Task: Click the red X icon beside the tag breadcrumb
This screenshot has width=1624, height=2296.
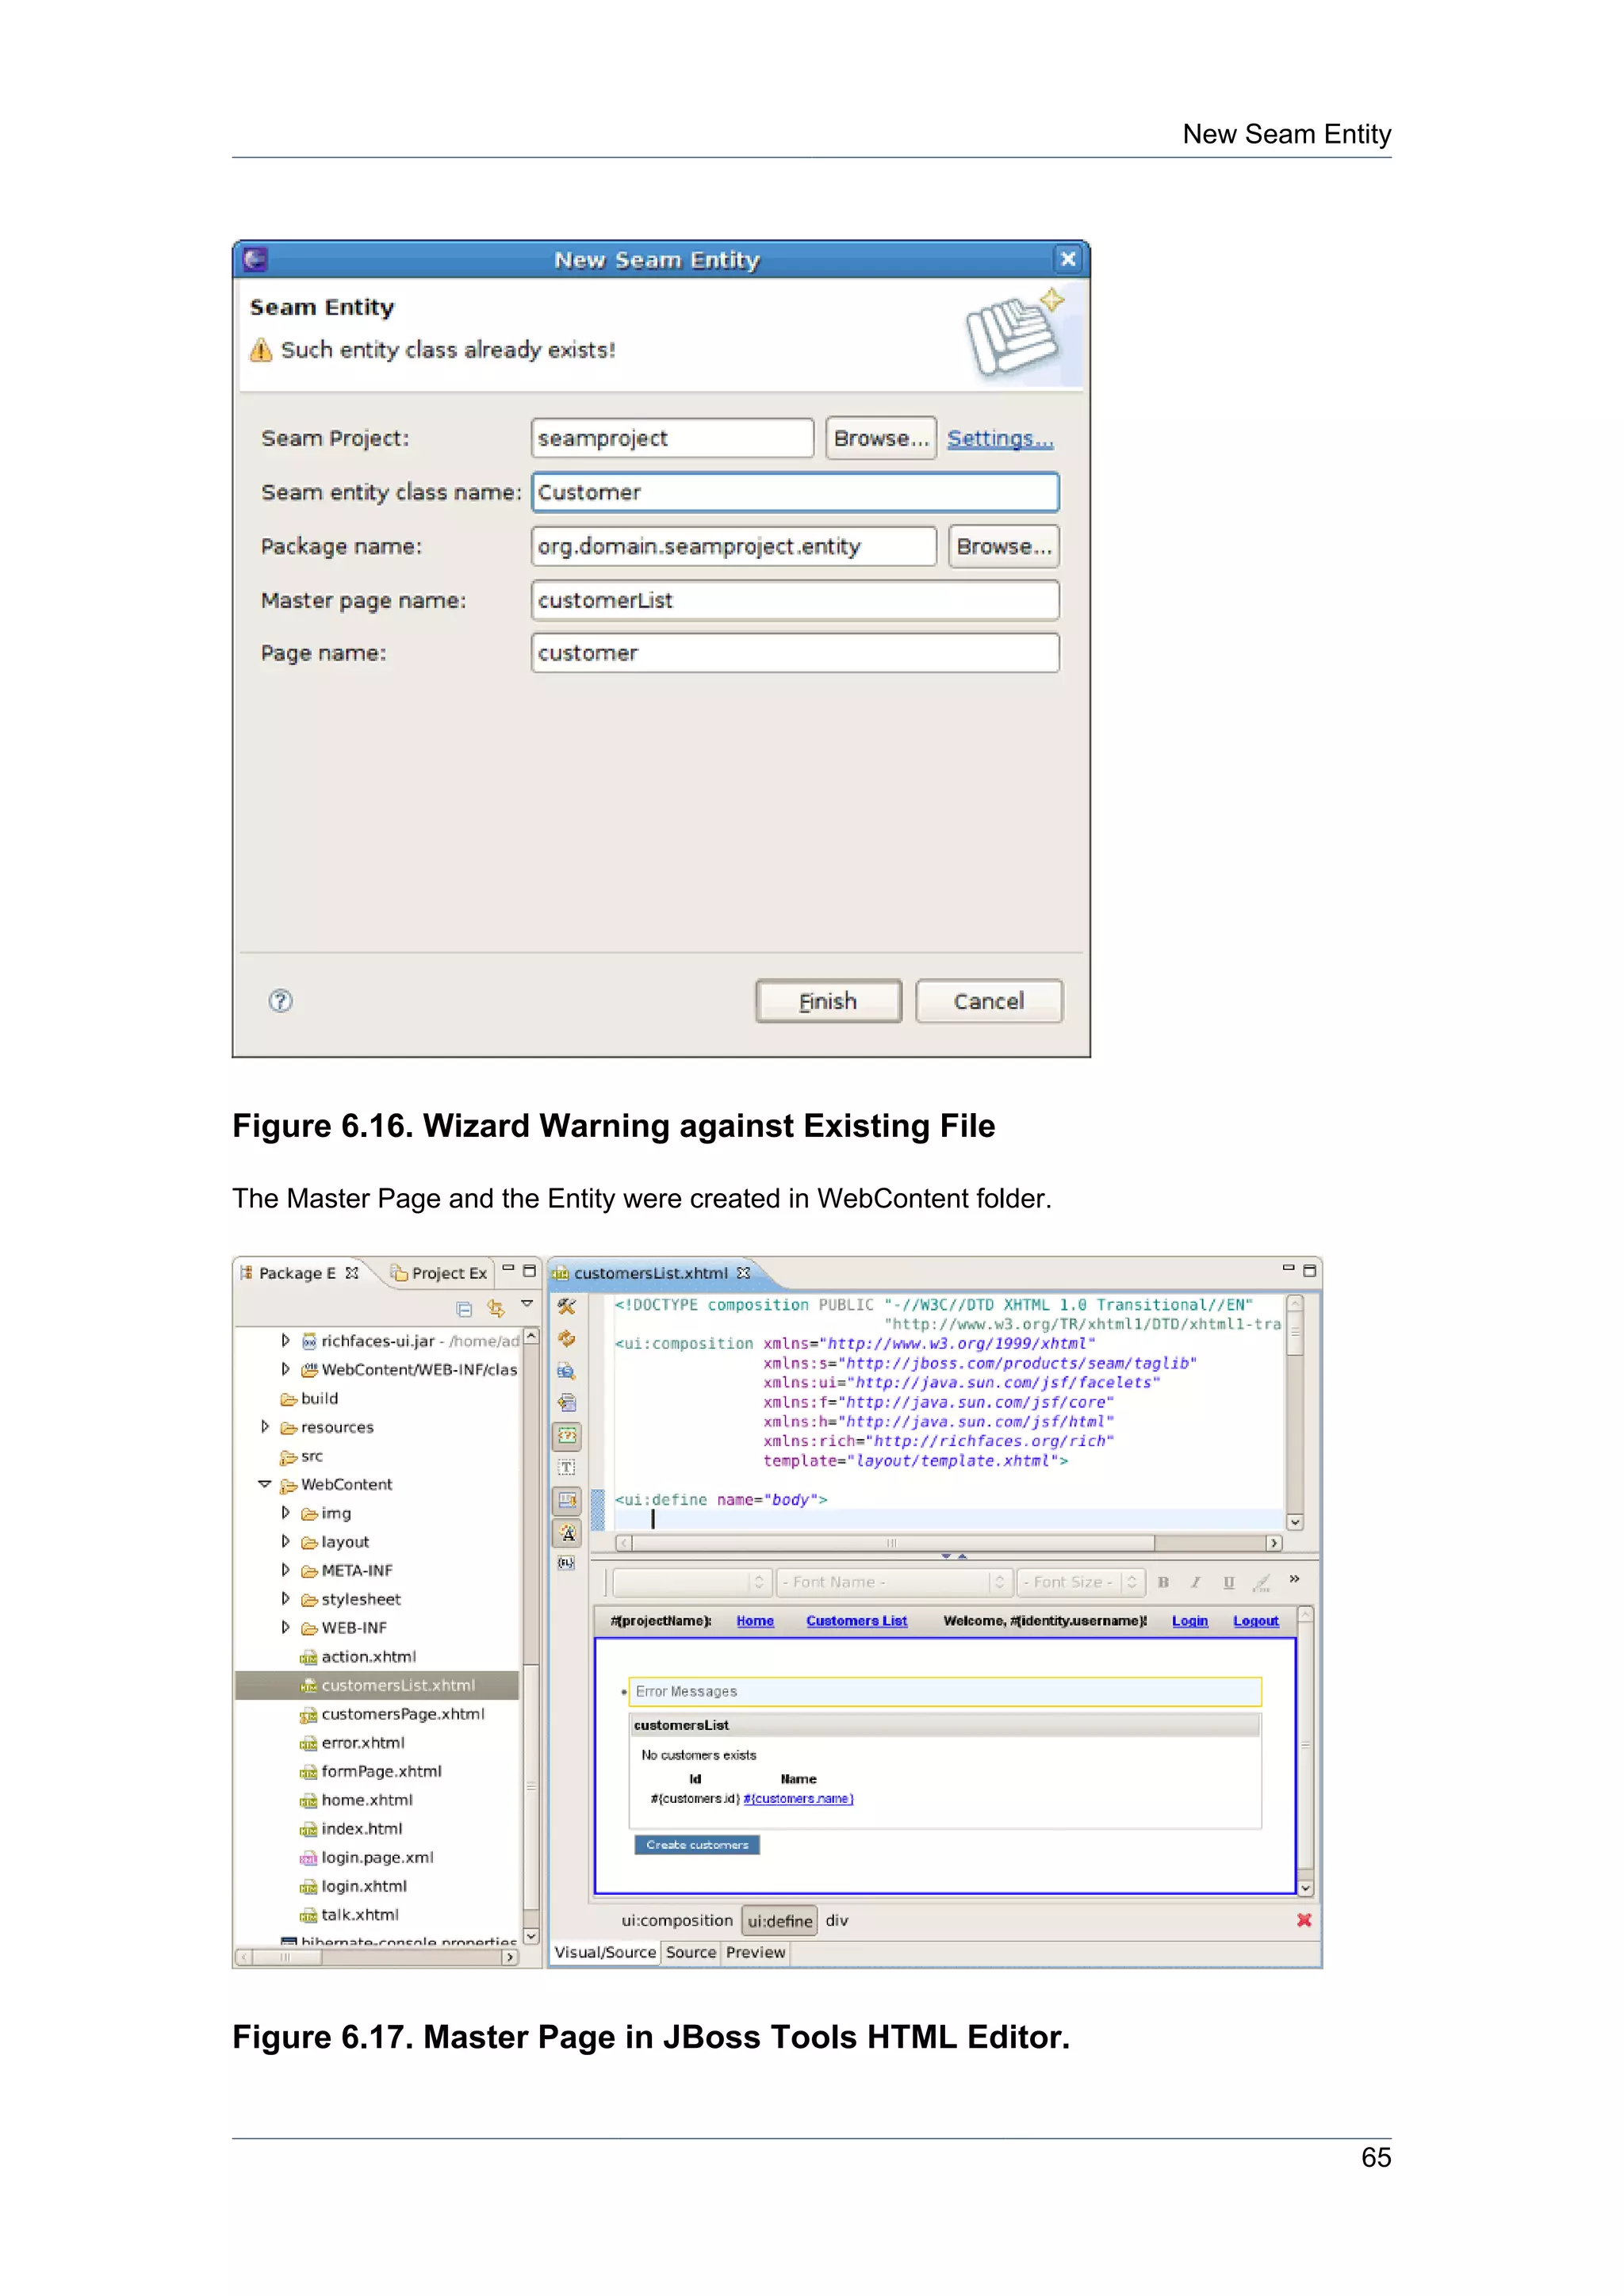Action: (x=1304, y=1920)
